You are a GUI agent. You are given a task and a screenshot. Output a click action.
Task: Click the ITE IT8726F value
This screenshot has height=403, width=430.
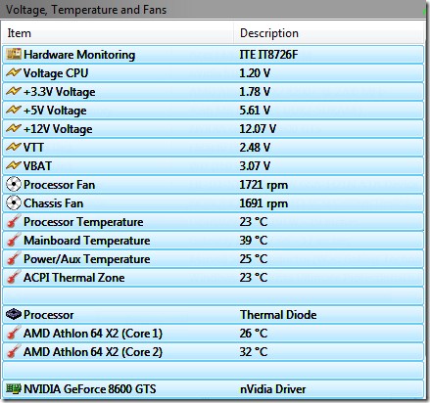(x=268, y=55)
